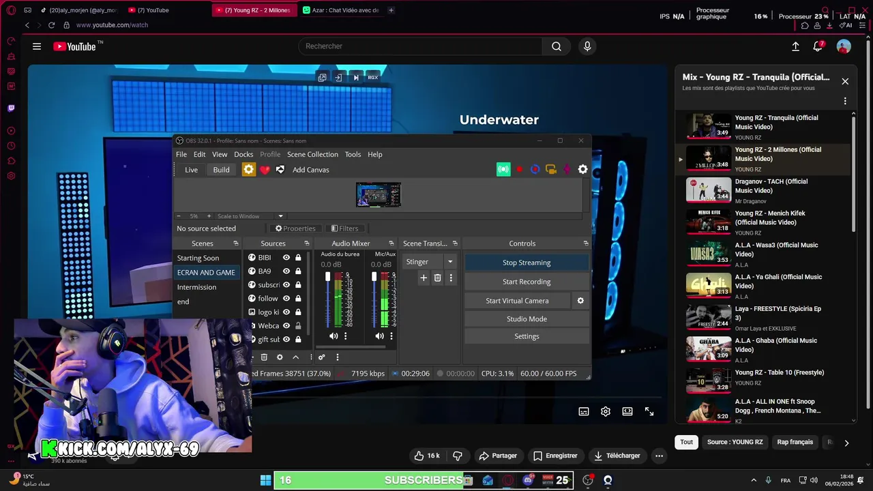Toggle subtitles in YouTube player
Image resolution: width=873 pixels, height=491 pixels.
584,411
